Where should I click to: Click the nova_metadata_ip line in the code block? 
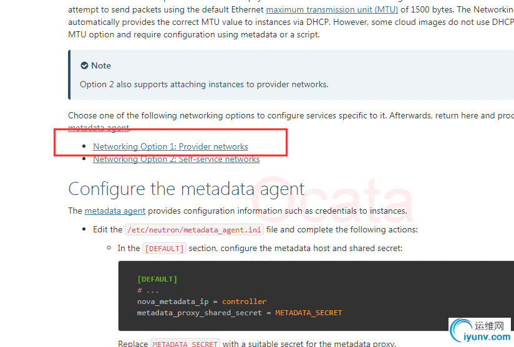(x=201, y=302)
